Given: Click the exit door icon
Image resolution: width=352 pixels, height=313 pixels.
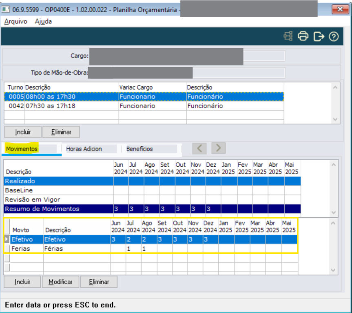Looking at the screenshot, I should [x=319, y=36].
